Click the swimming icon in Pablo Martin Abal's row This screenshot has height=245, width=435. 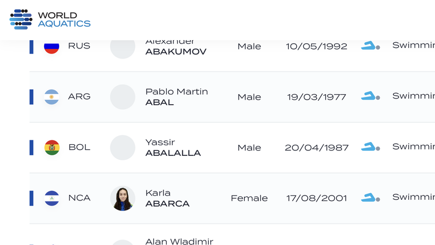pos(370,96)
